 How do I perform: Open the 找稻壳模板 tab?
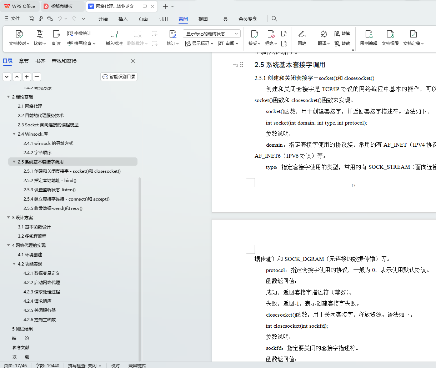coord(63,6)
